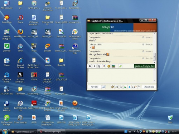Click the hand-with-card icon, third in the bottom chat icon row
This screenshot has height=134, width=179.
121,87
